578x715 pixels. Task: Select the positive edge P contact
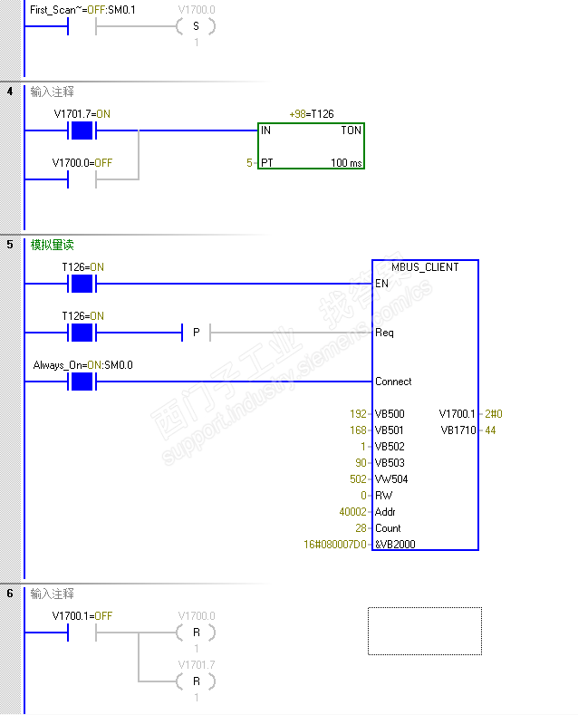[x=196, y=333]
